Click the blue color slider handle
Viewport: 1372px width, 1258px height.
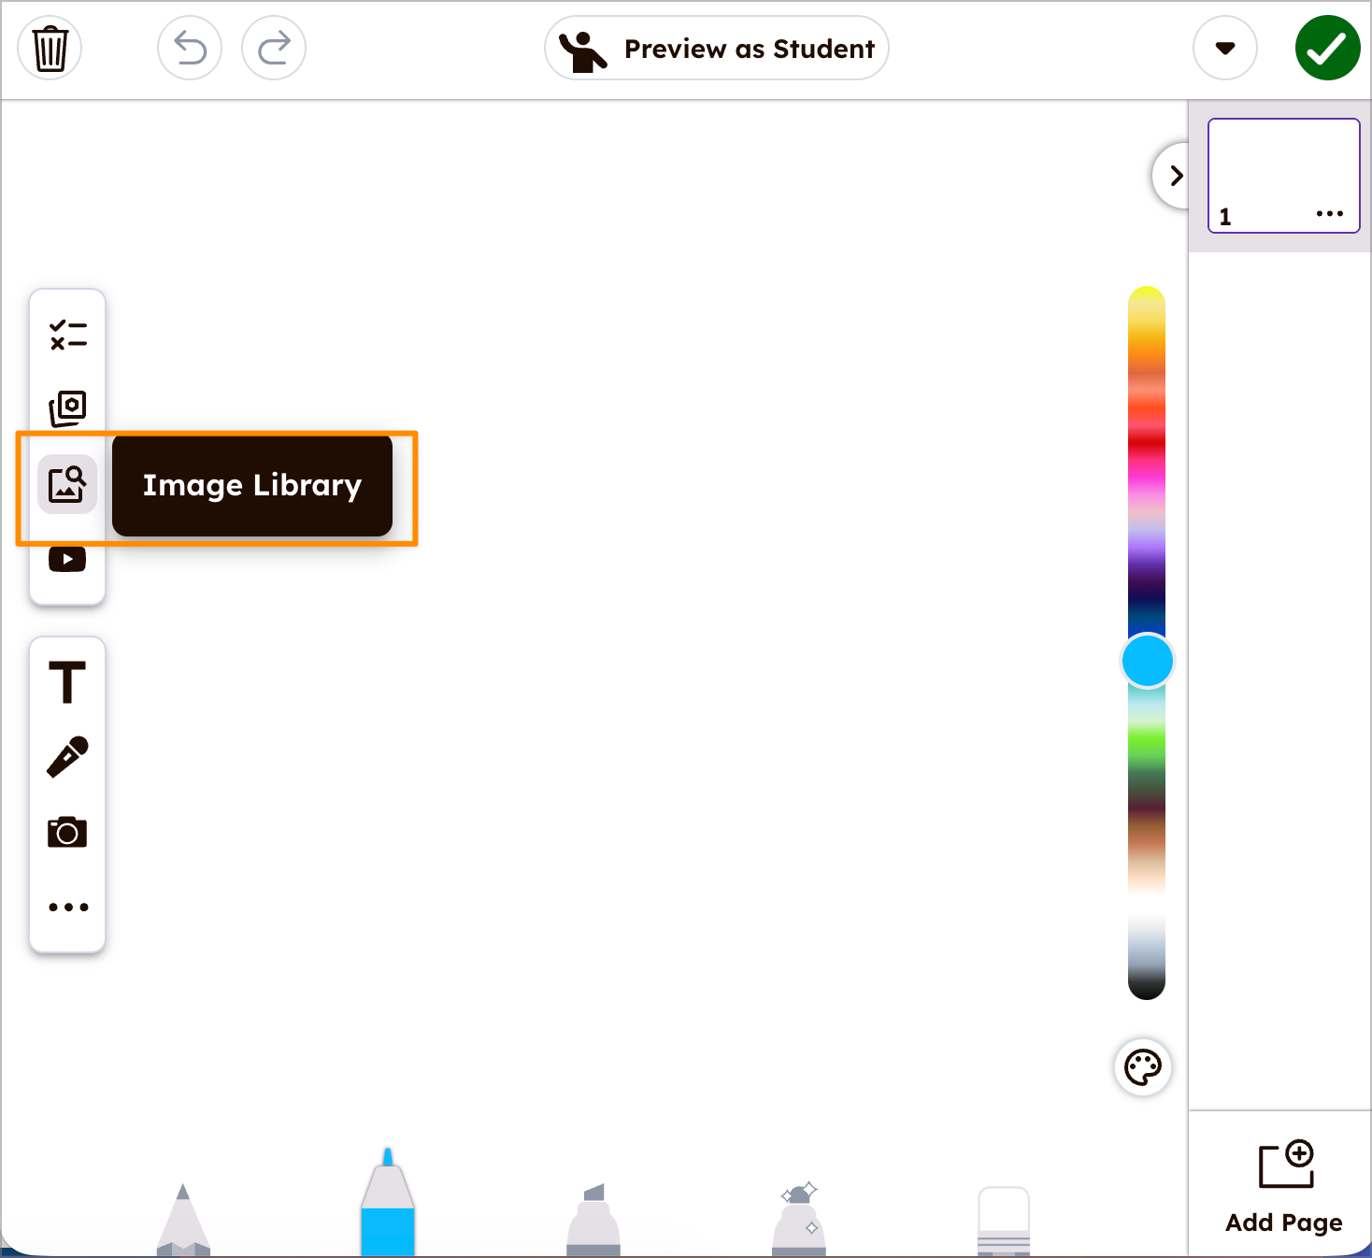pos(1147,661)
